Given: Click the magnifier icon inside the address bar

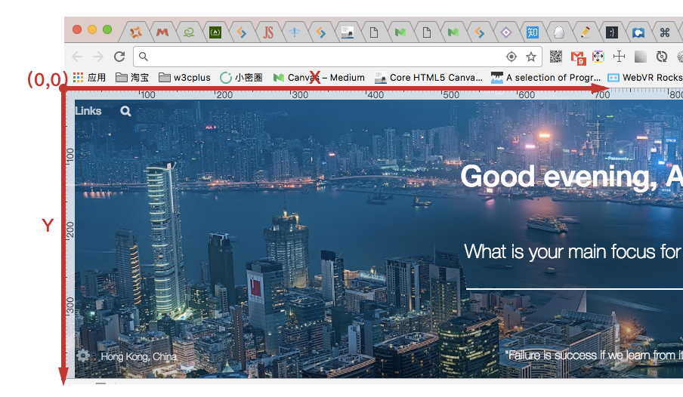Looking at the screenshot, I should pyautogui.click(x=144, y=57).
